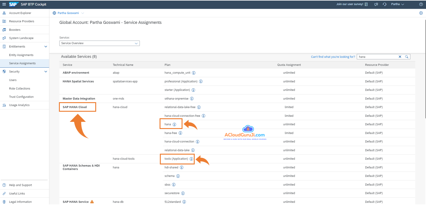Collapse the Security section chevron
The height and width of the screenshot is (213, 426).
(x=46, y=71)
